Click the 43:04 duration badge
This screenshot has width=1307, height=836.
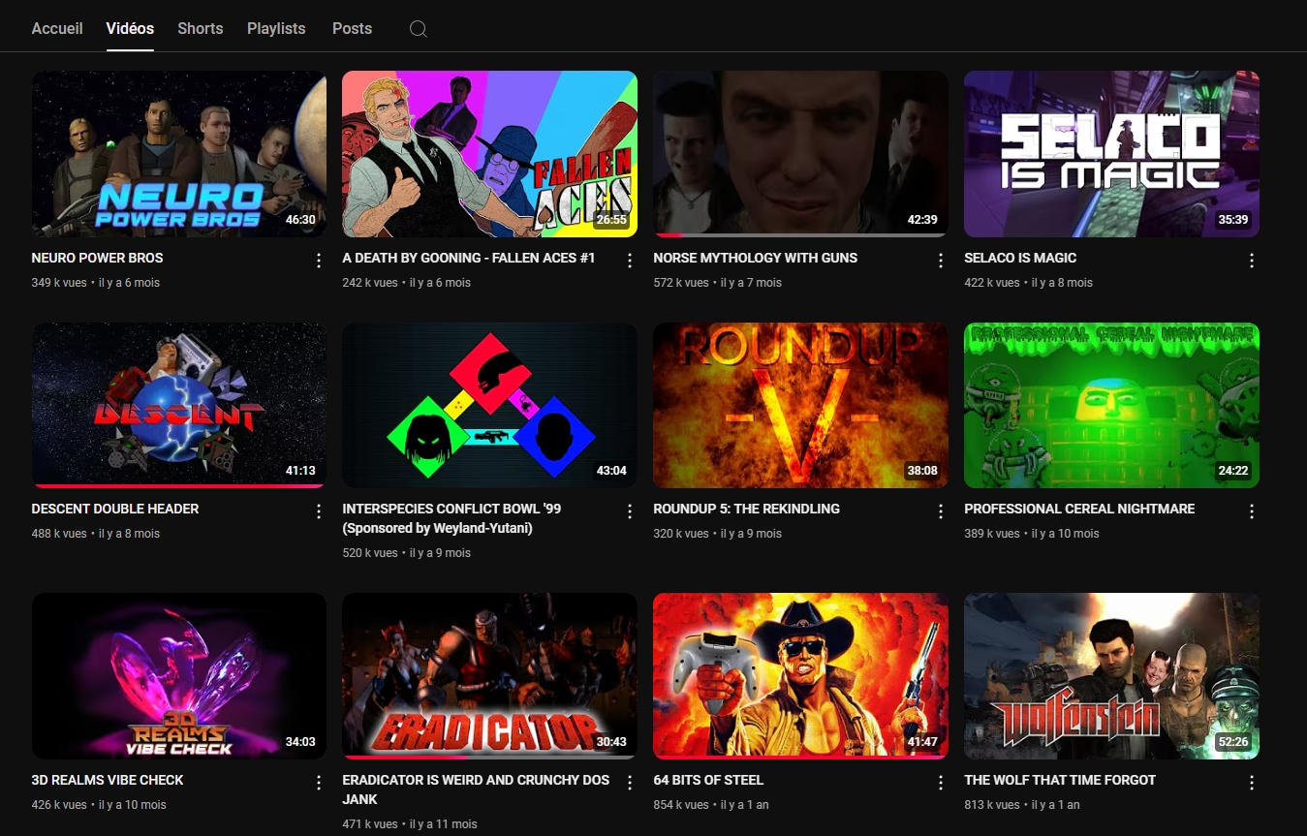(611, 471)
